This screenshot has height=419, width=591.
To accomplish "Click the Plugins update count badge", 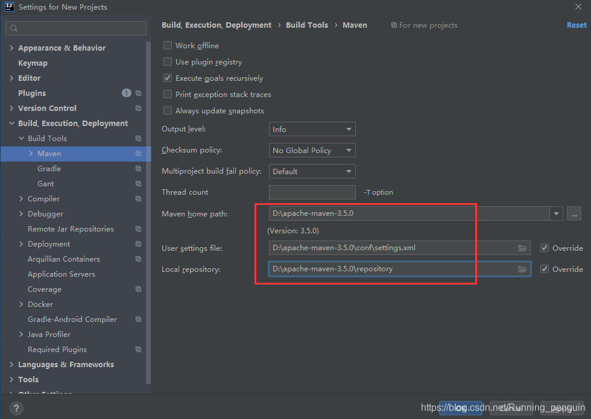I will point(127,93).
